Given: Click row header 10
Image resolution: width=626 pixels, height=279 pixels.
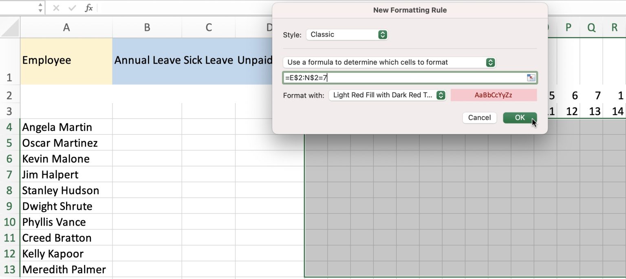Looking at the screenshot, I should point(9,222).
